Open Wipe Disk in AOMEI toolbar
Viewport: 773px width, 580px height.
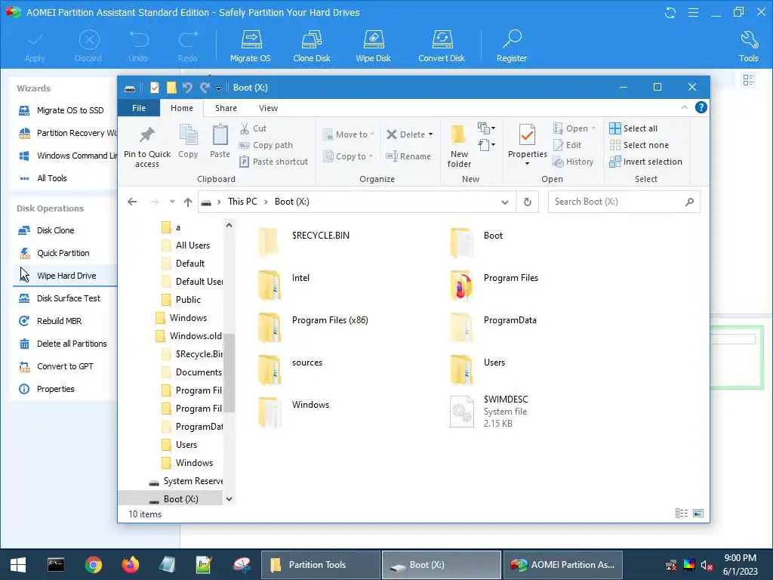pos(373,46)
